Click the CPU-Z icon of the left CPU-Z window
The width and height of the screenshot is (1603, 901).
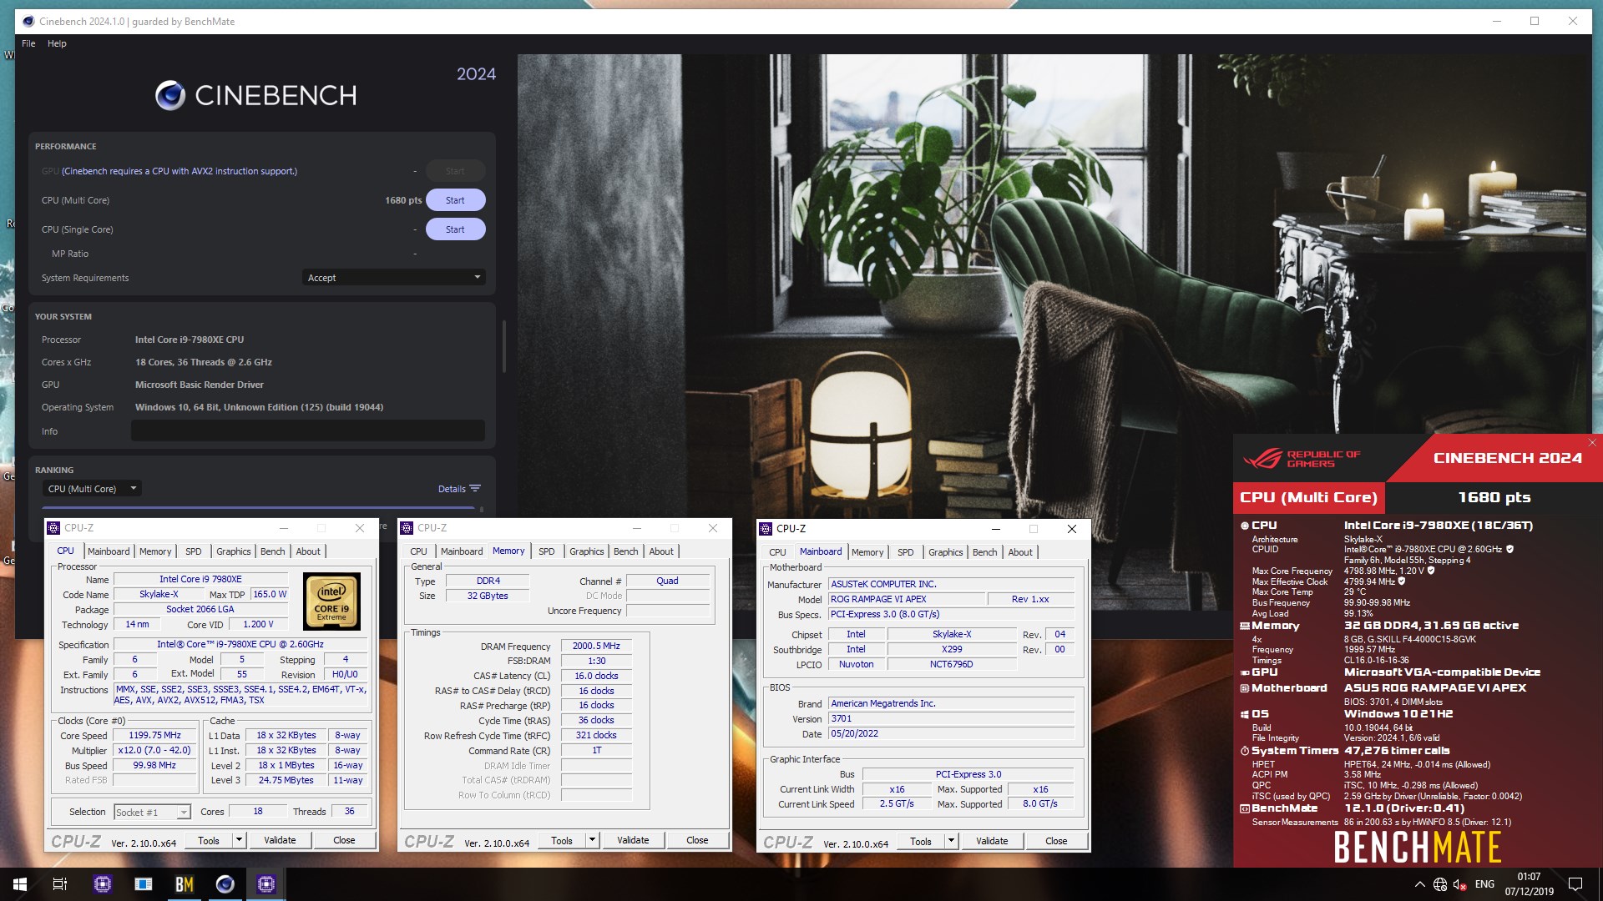point(53,528)
